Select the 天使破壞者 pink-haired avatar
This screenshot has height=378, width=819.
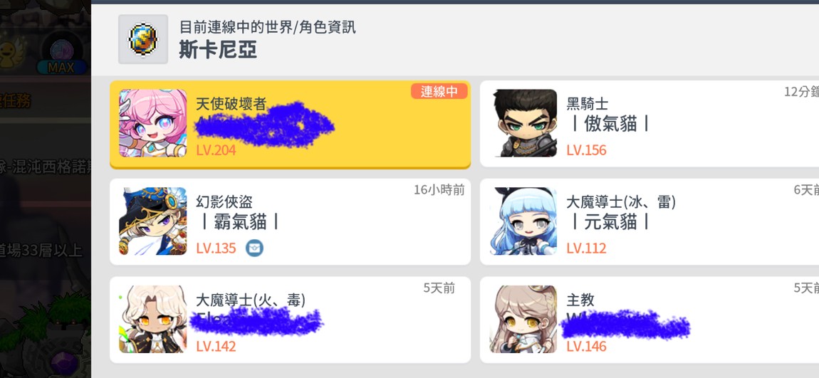[x=152, y=123]
